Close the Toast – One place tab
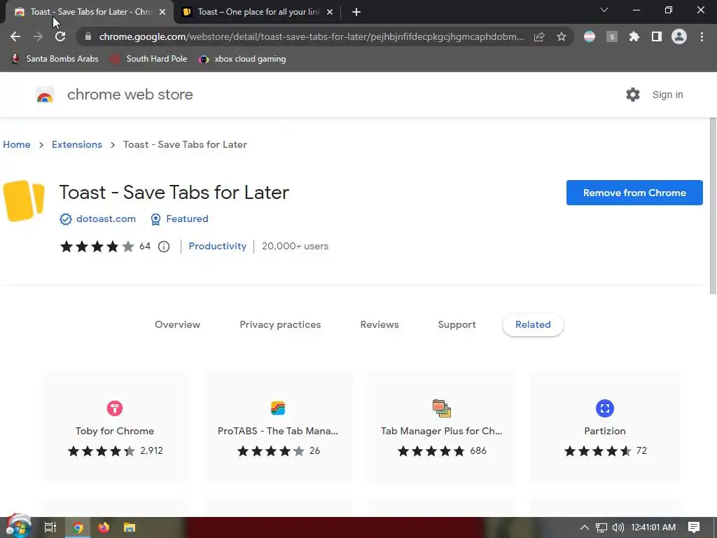Image resolution: width=717 pixels, height=538 pixels. pos(330,12)
